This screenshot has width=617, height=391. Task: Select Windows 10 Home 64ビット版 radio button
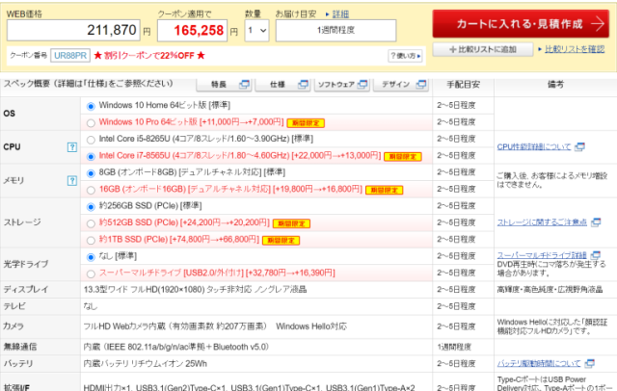click(91, 106)
